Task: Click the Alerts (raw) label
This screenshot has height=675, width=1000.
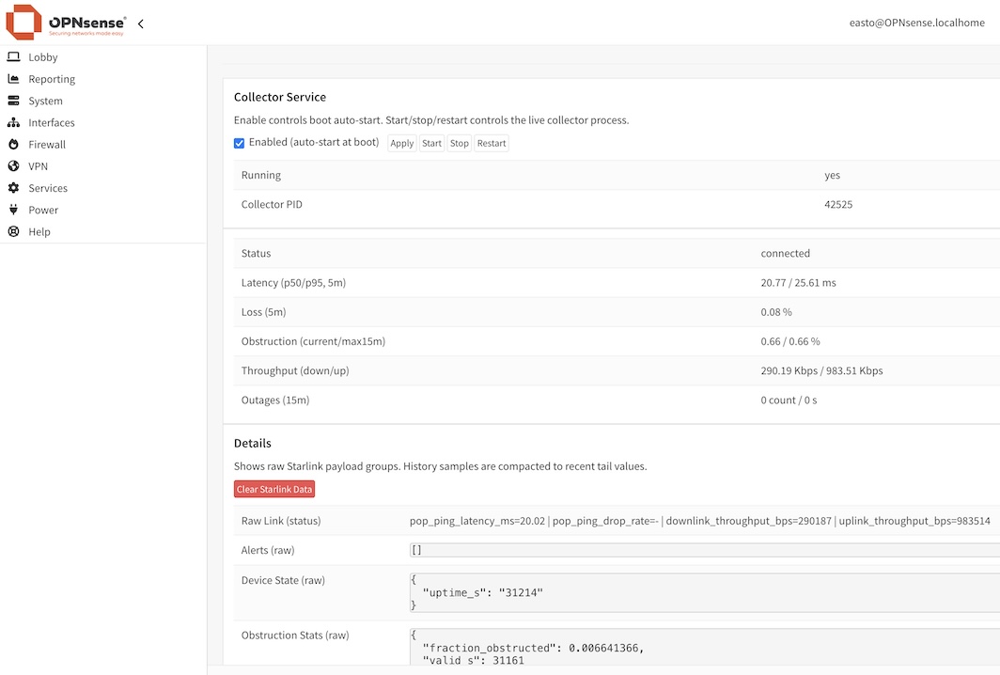Action: click(268, 550)
